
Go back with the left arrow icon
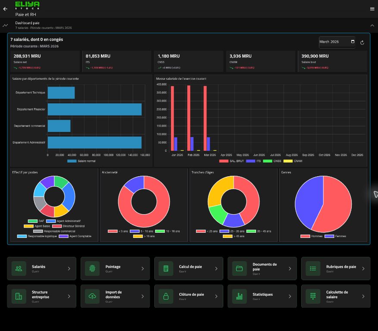(x=5, y=9)
